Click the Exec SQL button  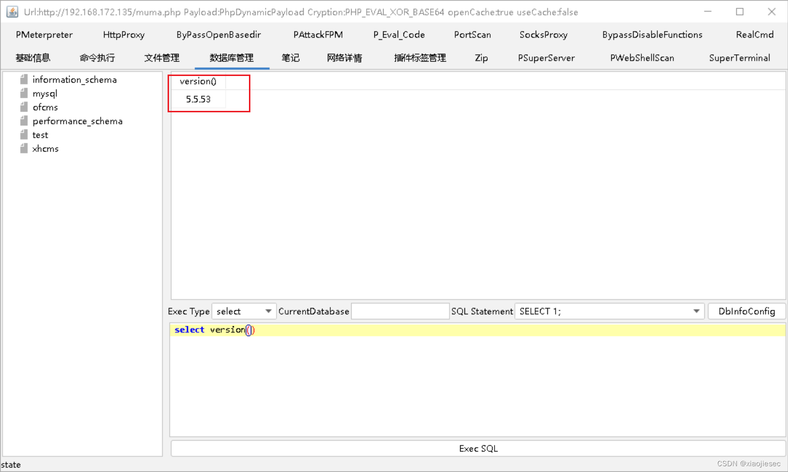[478, 448]
